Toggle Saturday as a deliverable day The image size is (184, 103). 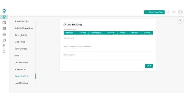point(134,33)
